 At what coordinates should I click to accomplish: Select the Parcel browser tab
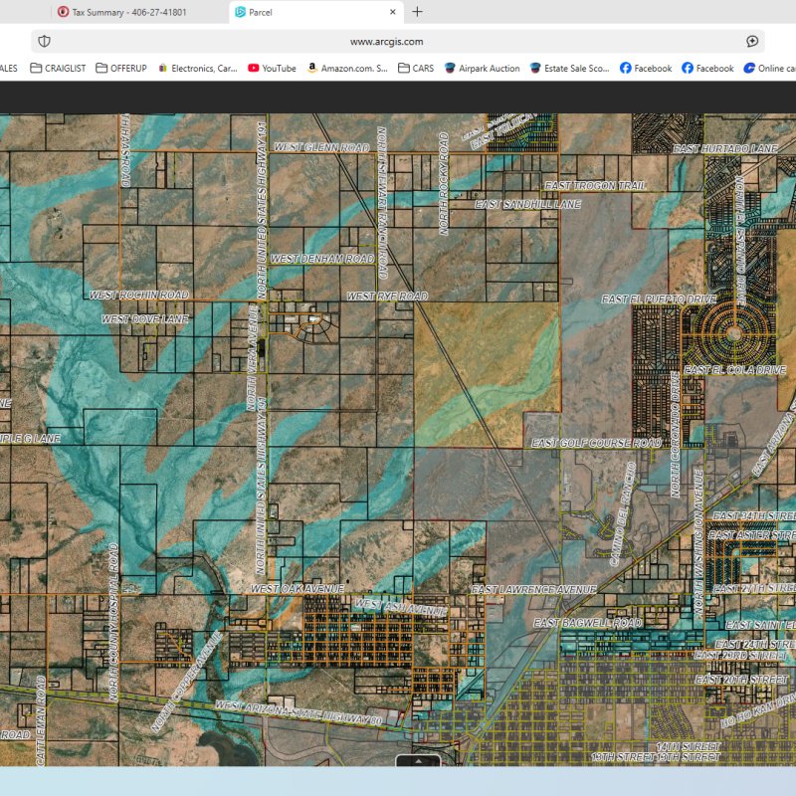[315, 12]
